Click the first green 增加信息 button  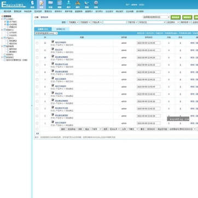[176, 17]
